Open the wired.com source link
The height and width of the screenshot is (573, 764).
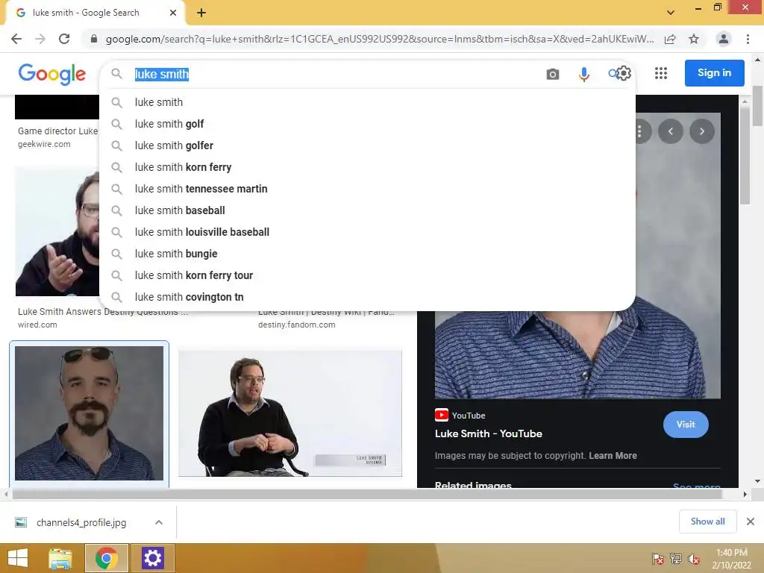tap(37, 325)
